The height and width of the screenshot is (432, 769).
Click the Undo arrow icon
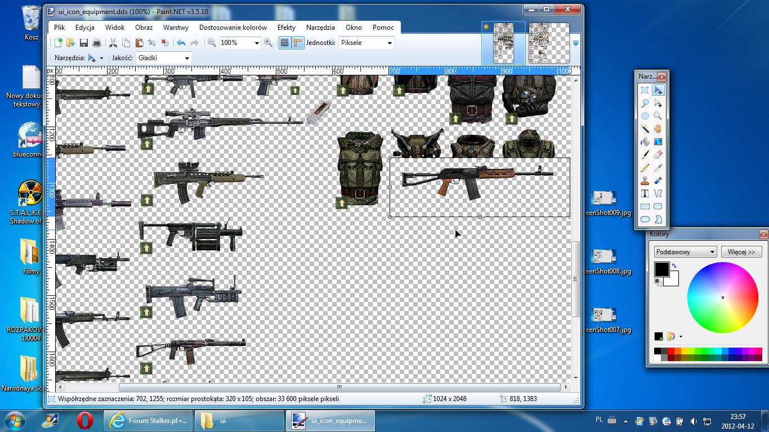pyautogui.click(x=181, y=43)
